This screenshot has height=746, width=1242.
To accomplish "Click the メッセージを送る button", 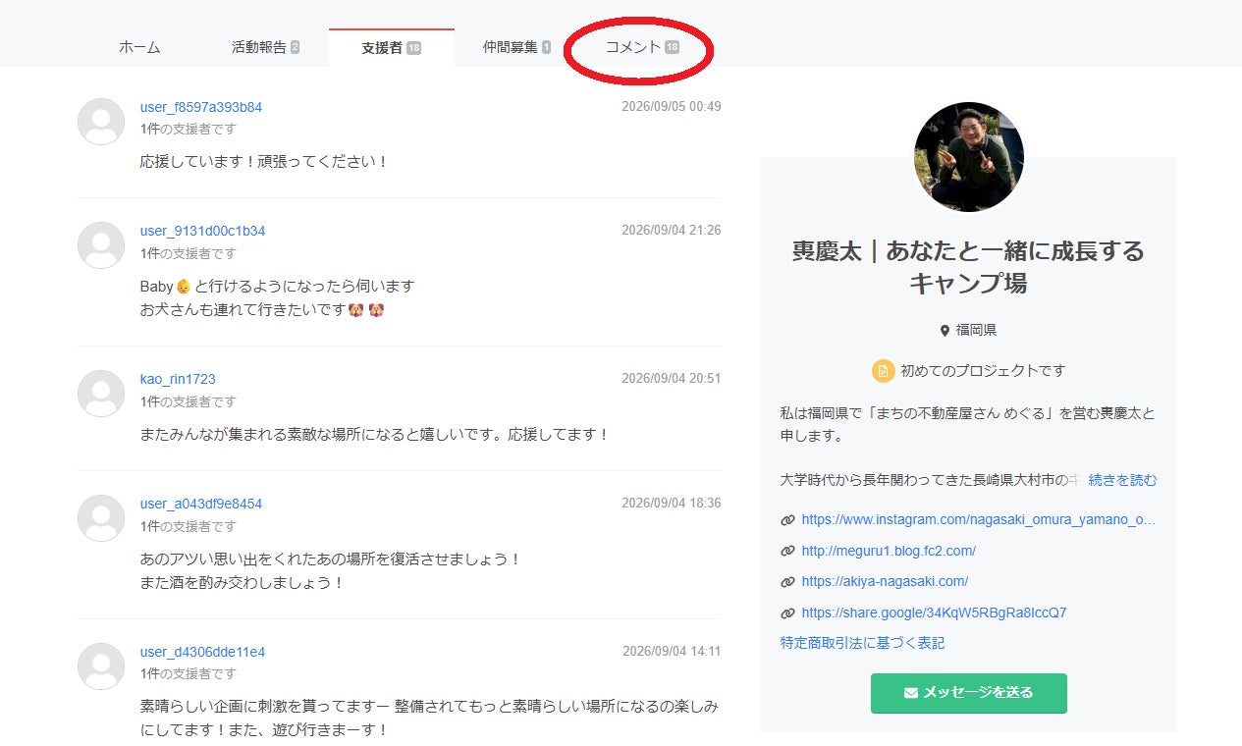I will 969,693.
